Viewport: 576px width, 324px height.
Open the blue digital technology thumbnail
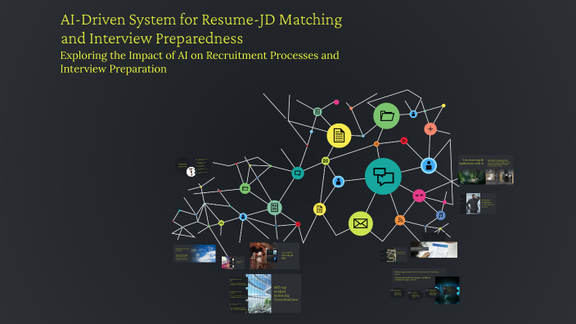[x=447, y=290]
